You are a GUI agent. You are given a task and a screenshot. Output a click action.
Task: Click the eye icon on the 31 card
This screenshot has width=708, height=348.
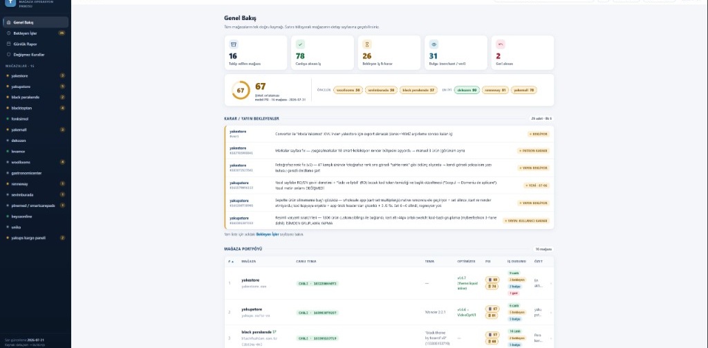(434, 44)
